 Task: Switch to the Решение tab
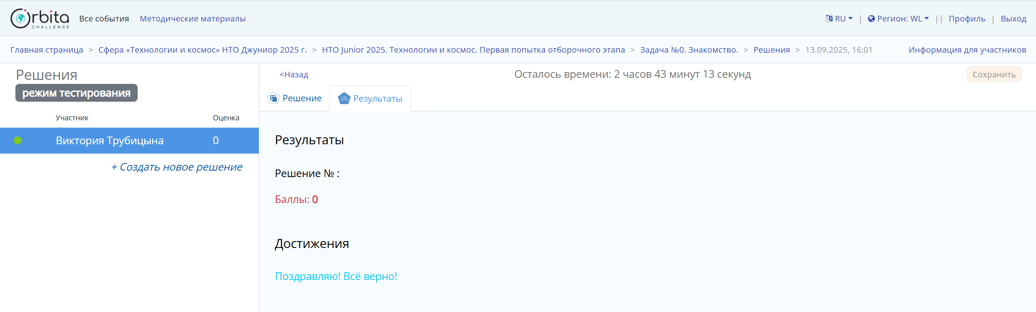pyautogui.click(x=302, y=98)
